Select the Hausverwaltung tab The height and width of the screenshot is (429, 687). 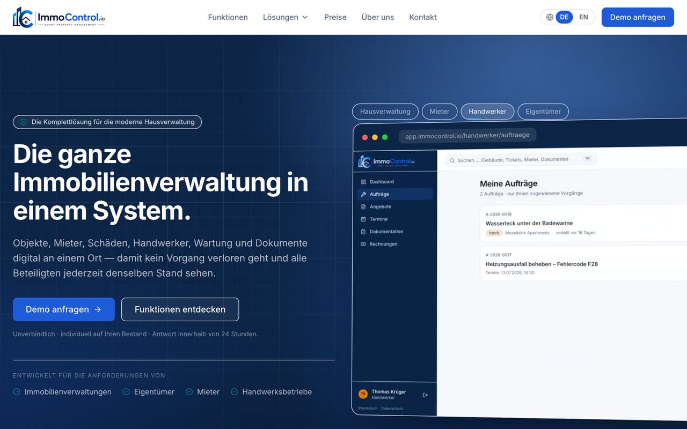(385, 112)
